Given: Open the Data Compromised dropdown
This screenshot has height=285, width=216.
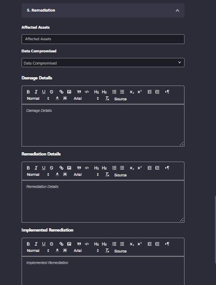Looking at the screenshot, I should 103,63.
